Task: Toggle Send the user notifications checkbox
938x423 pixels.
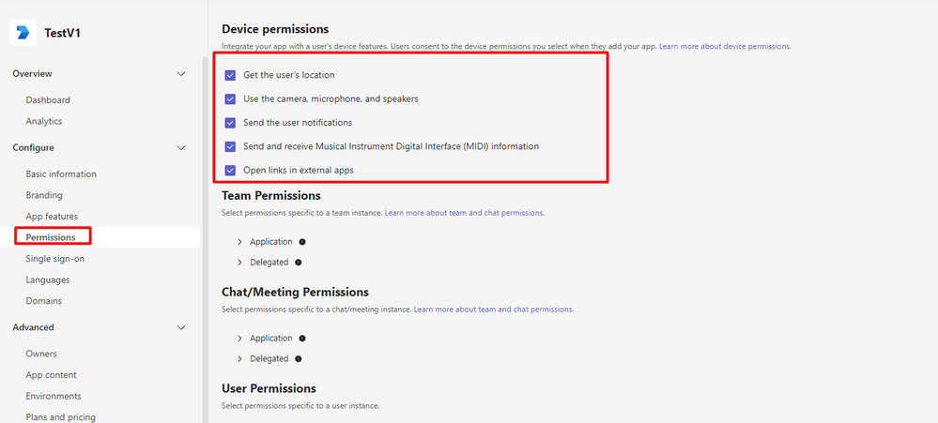Action: (x=230, y=123)
